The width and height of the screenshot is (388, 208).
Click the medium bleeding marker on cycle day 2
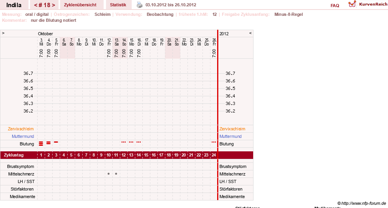coord(49,143)
